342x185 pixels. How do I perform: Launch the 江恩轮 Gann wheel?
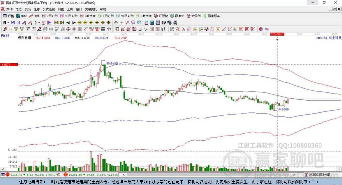coord(161,16)
